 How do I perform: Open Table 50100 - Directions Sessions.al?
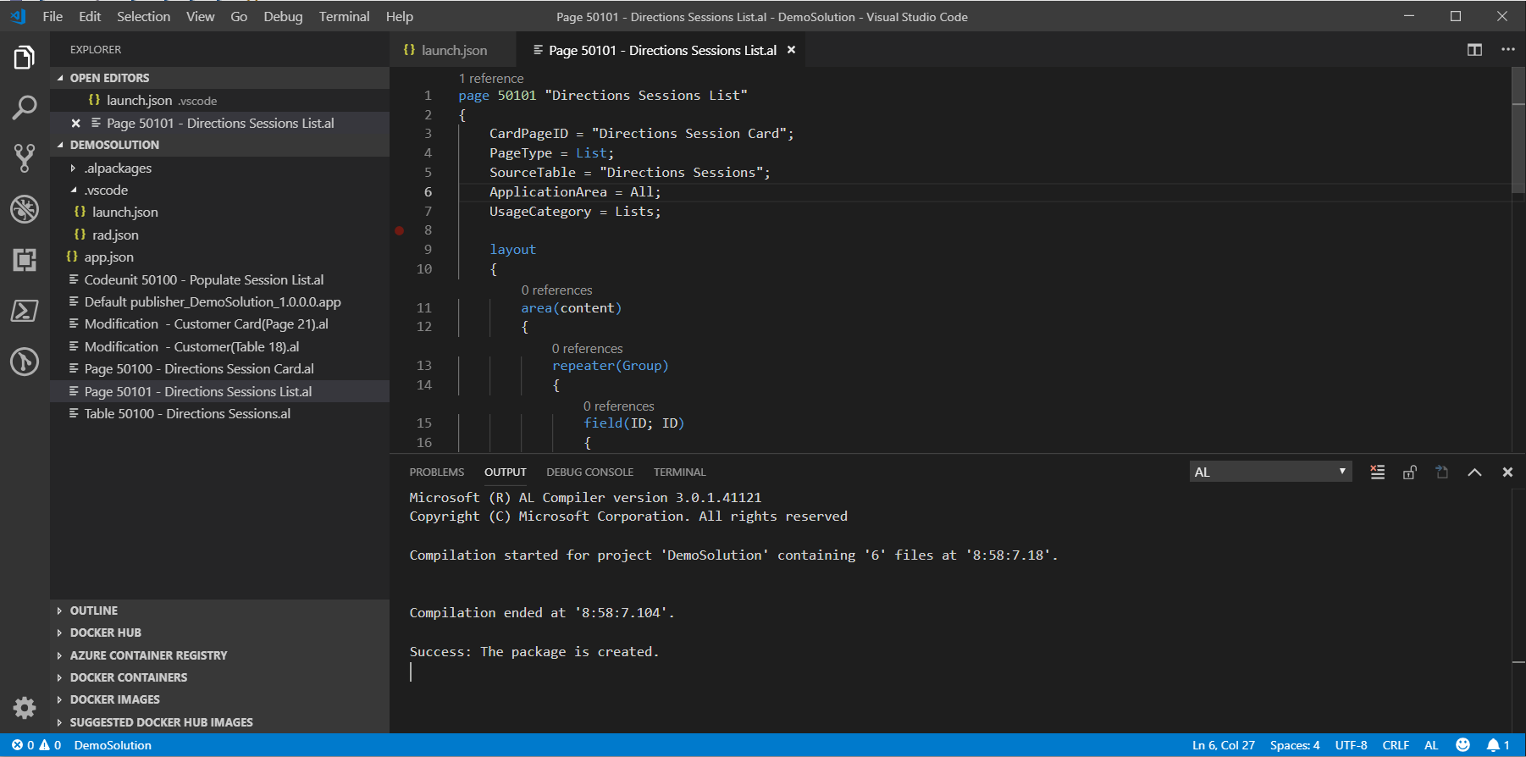point(220,413)
